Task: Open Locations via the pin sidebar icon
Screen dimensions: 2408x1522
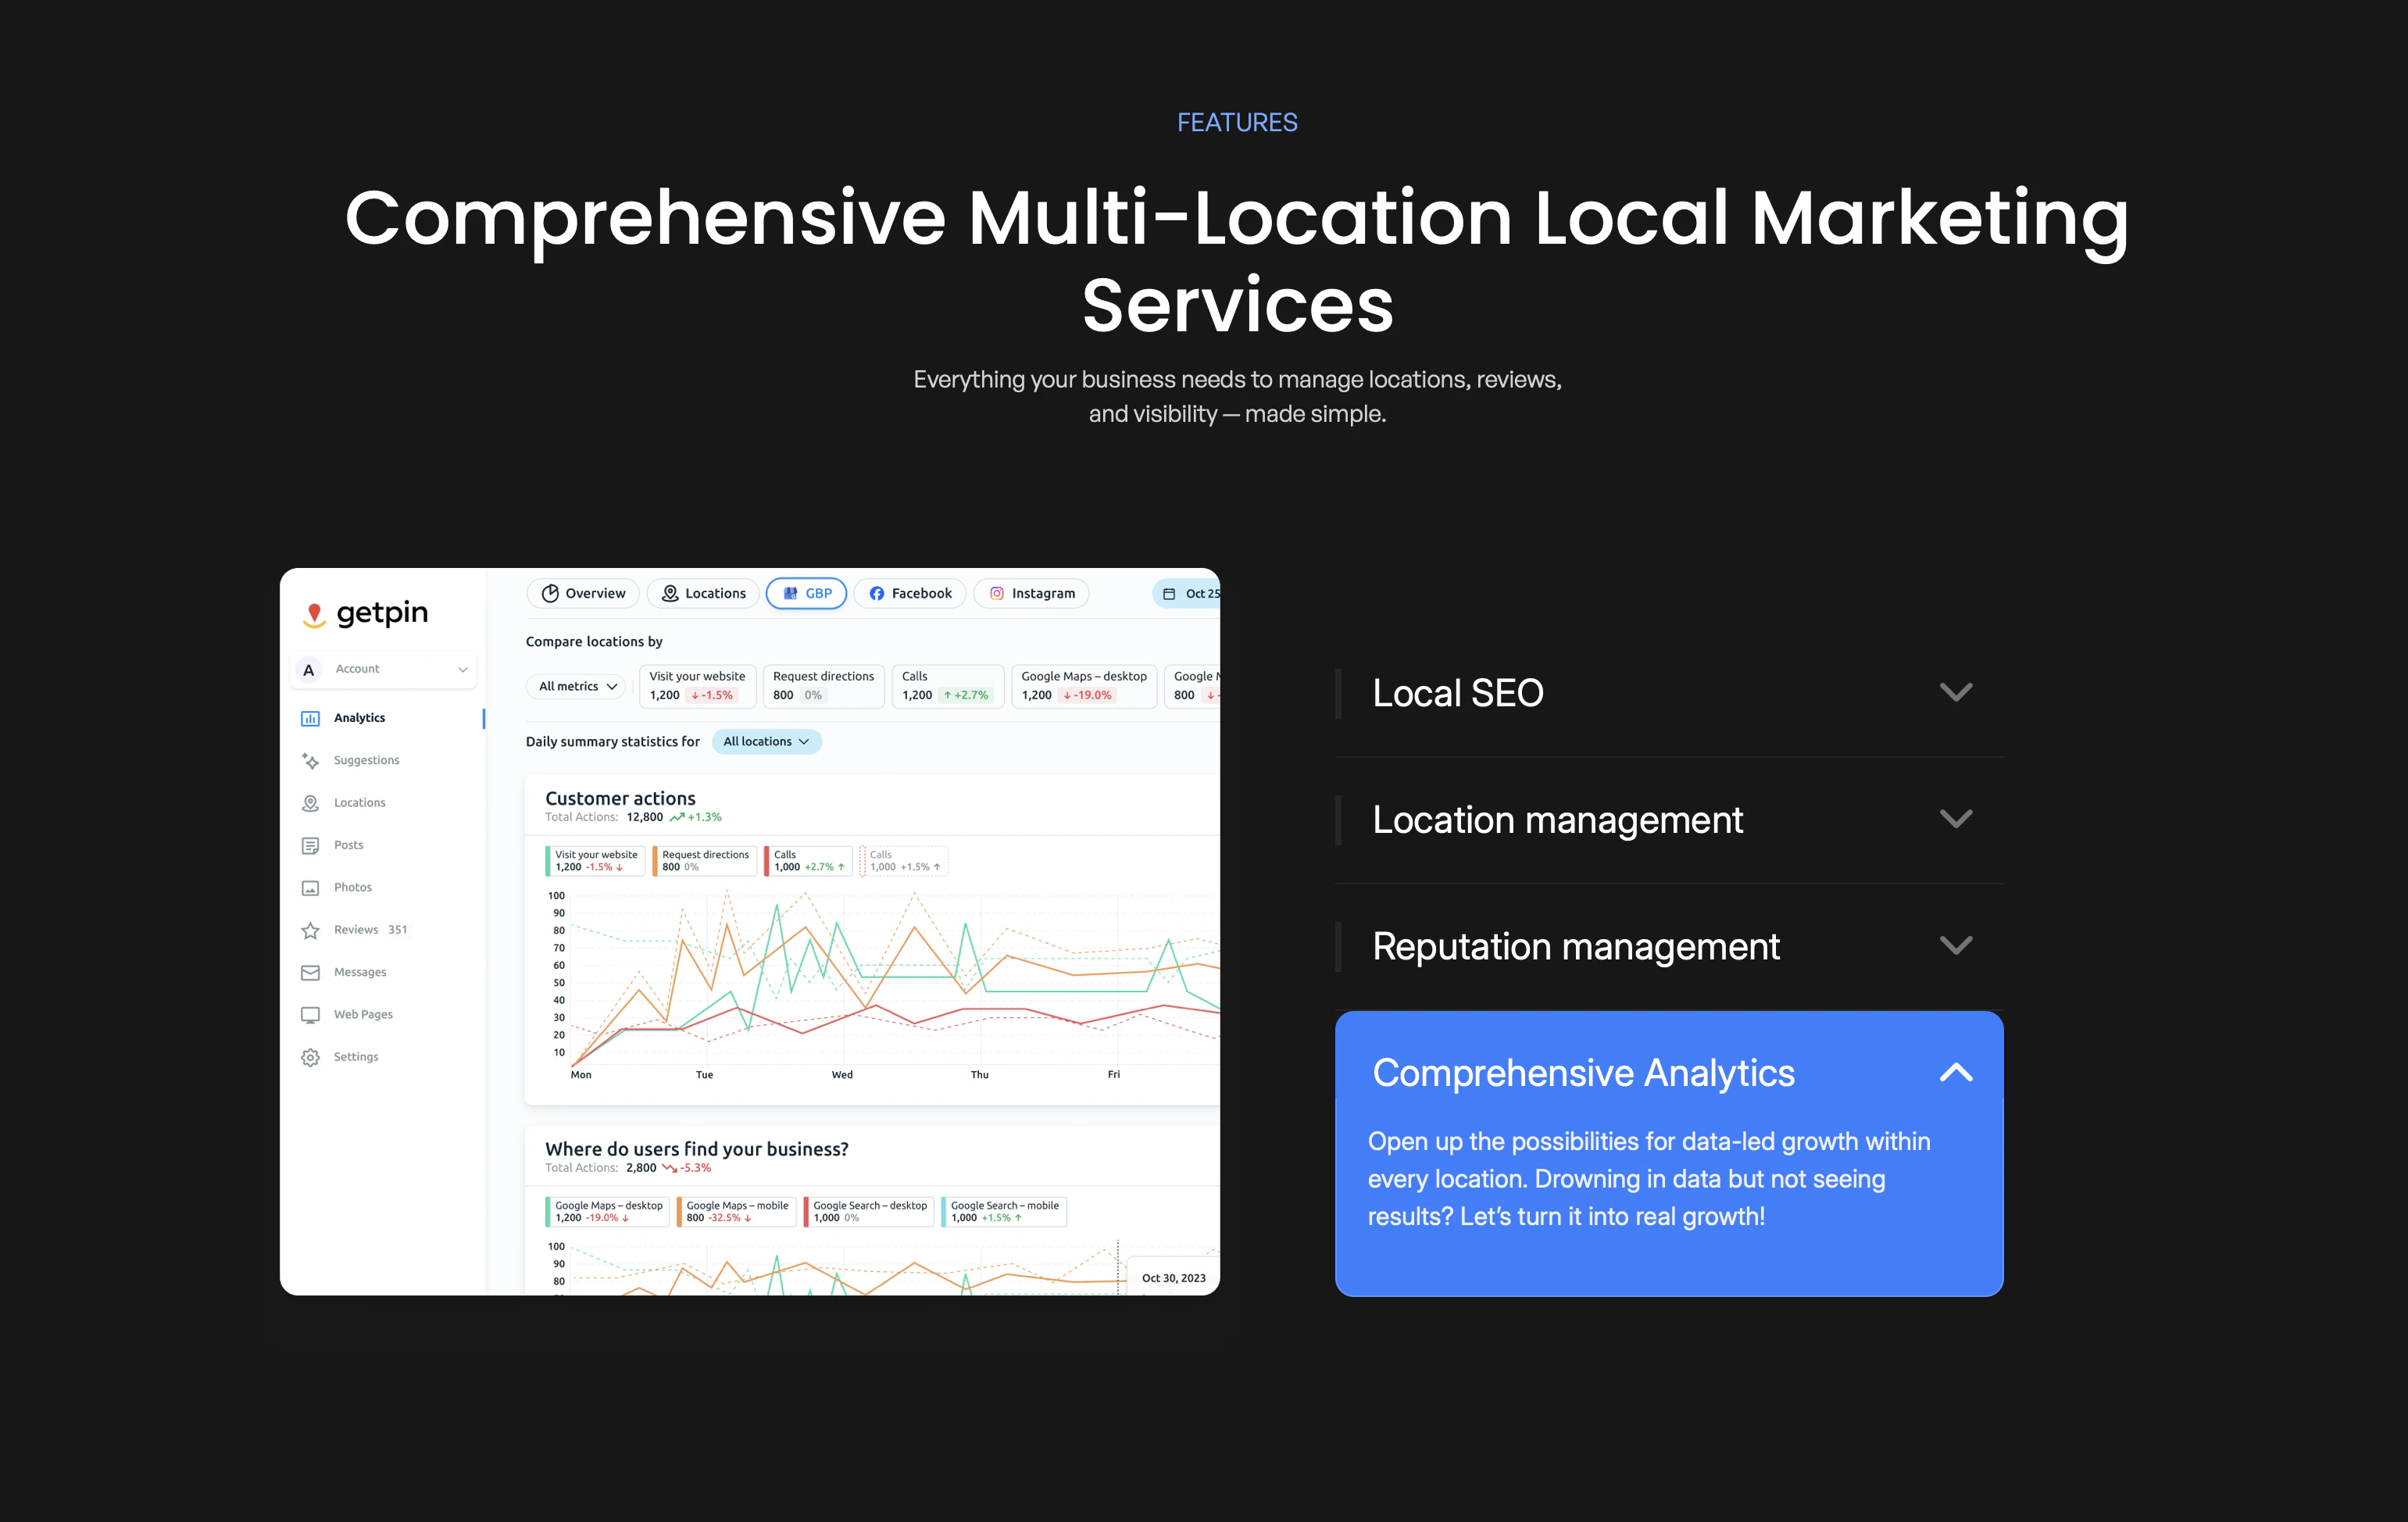Action: pyautogui.click(x=310, y=803)
